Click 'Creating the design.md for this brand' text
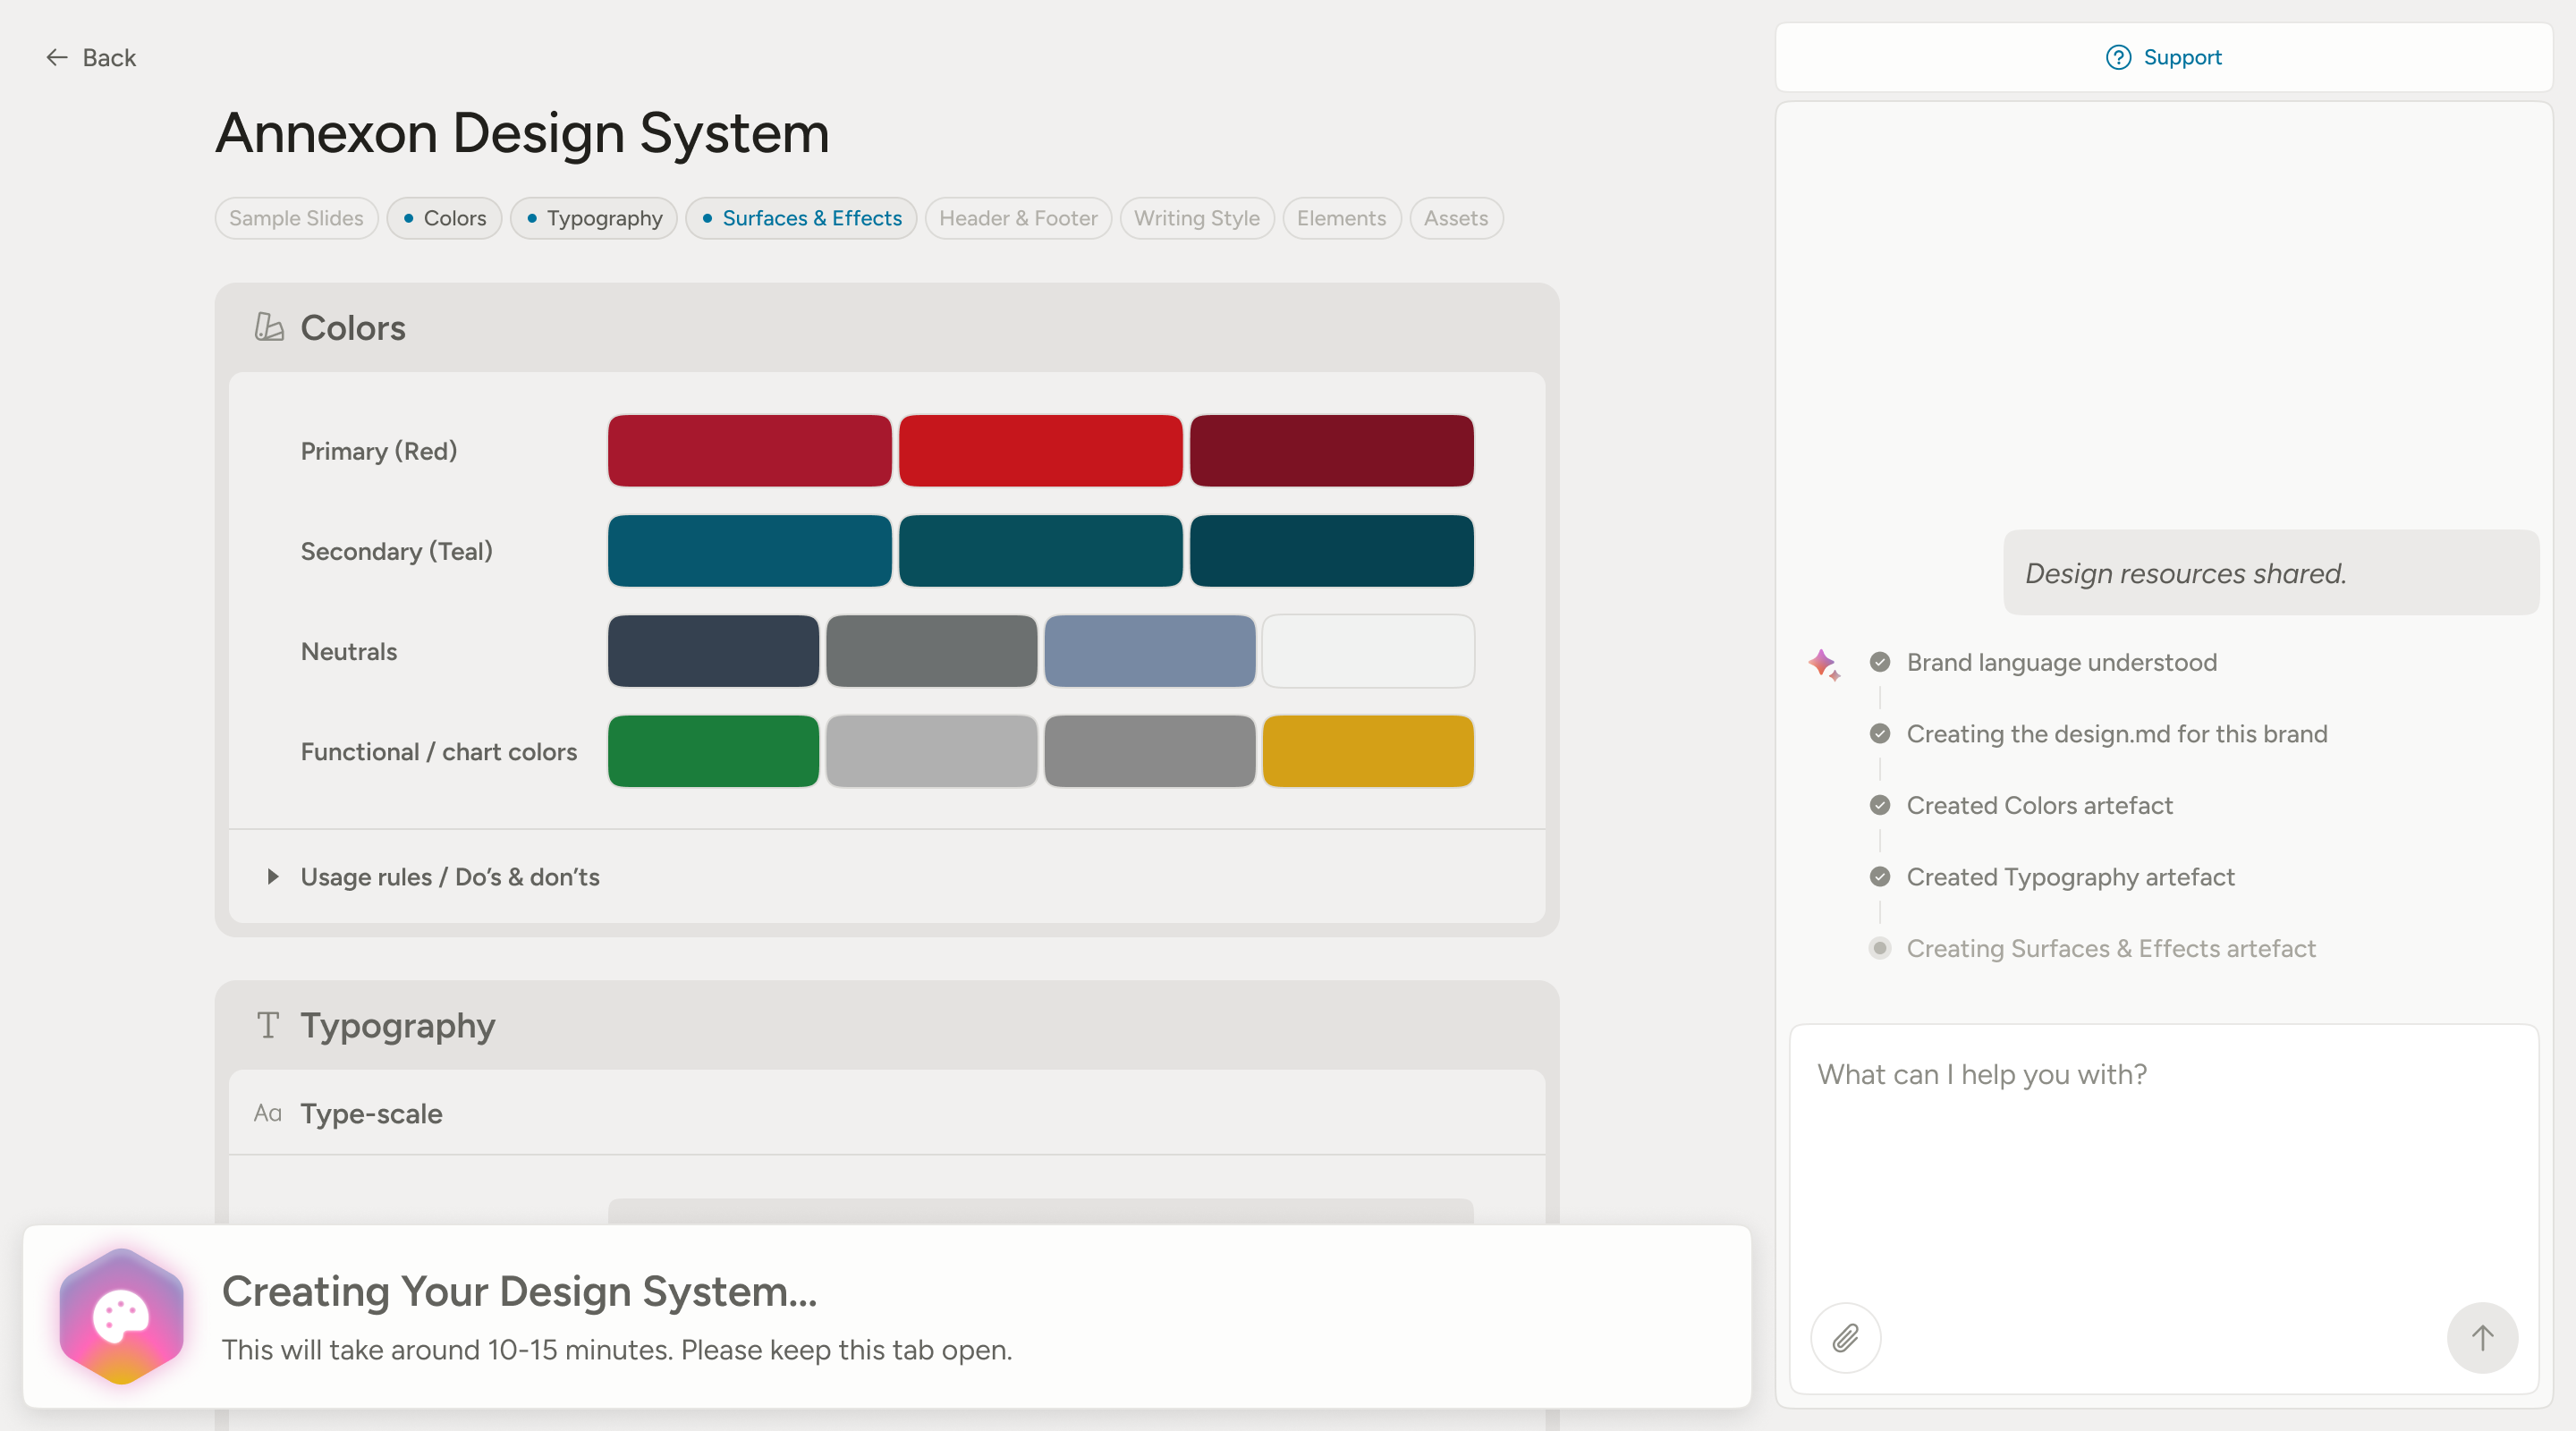 [2117, 734]
